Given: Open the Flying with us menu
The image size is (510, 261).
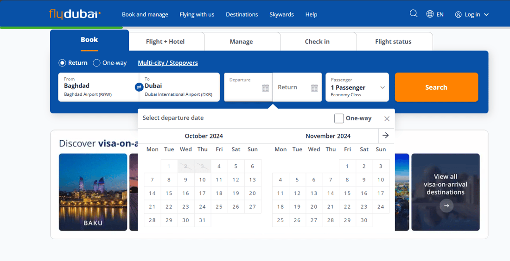Looking at the screenshot, I should point(197,14).
